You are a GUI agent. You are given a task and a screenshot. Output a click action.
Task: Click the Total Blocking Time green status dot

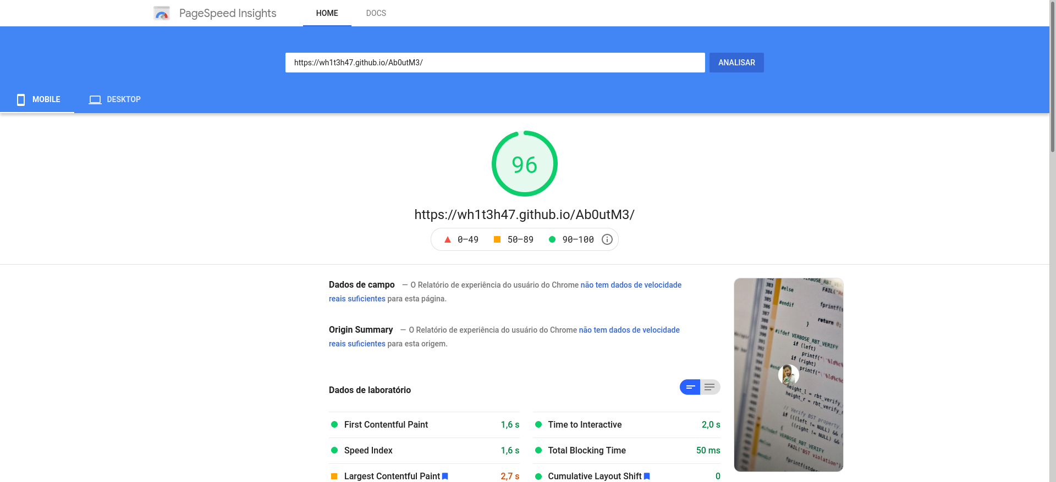538,450
